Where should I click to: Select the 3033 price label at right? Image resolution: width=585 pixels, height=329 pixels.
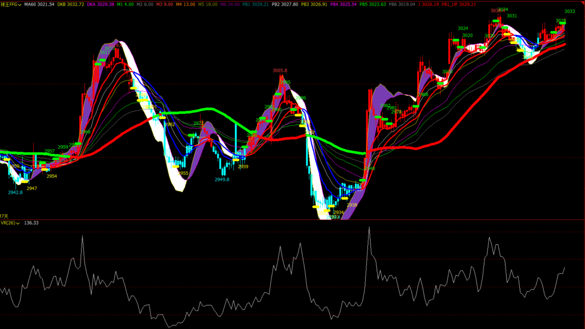click(x=570, y=11)
